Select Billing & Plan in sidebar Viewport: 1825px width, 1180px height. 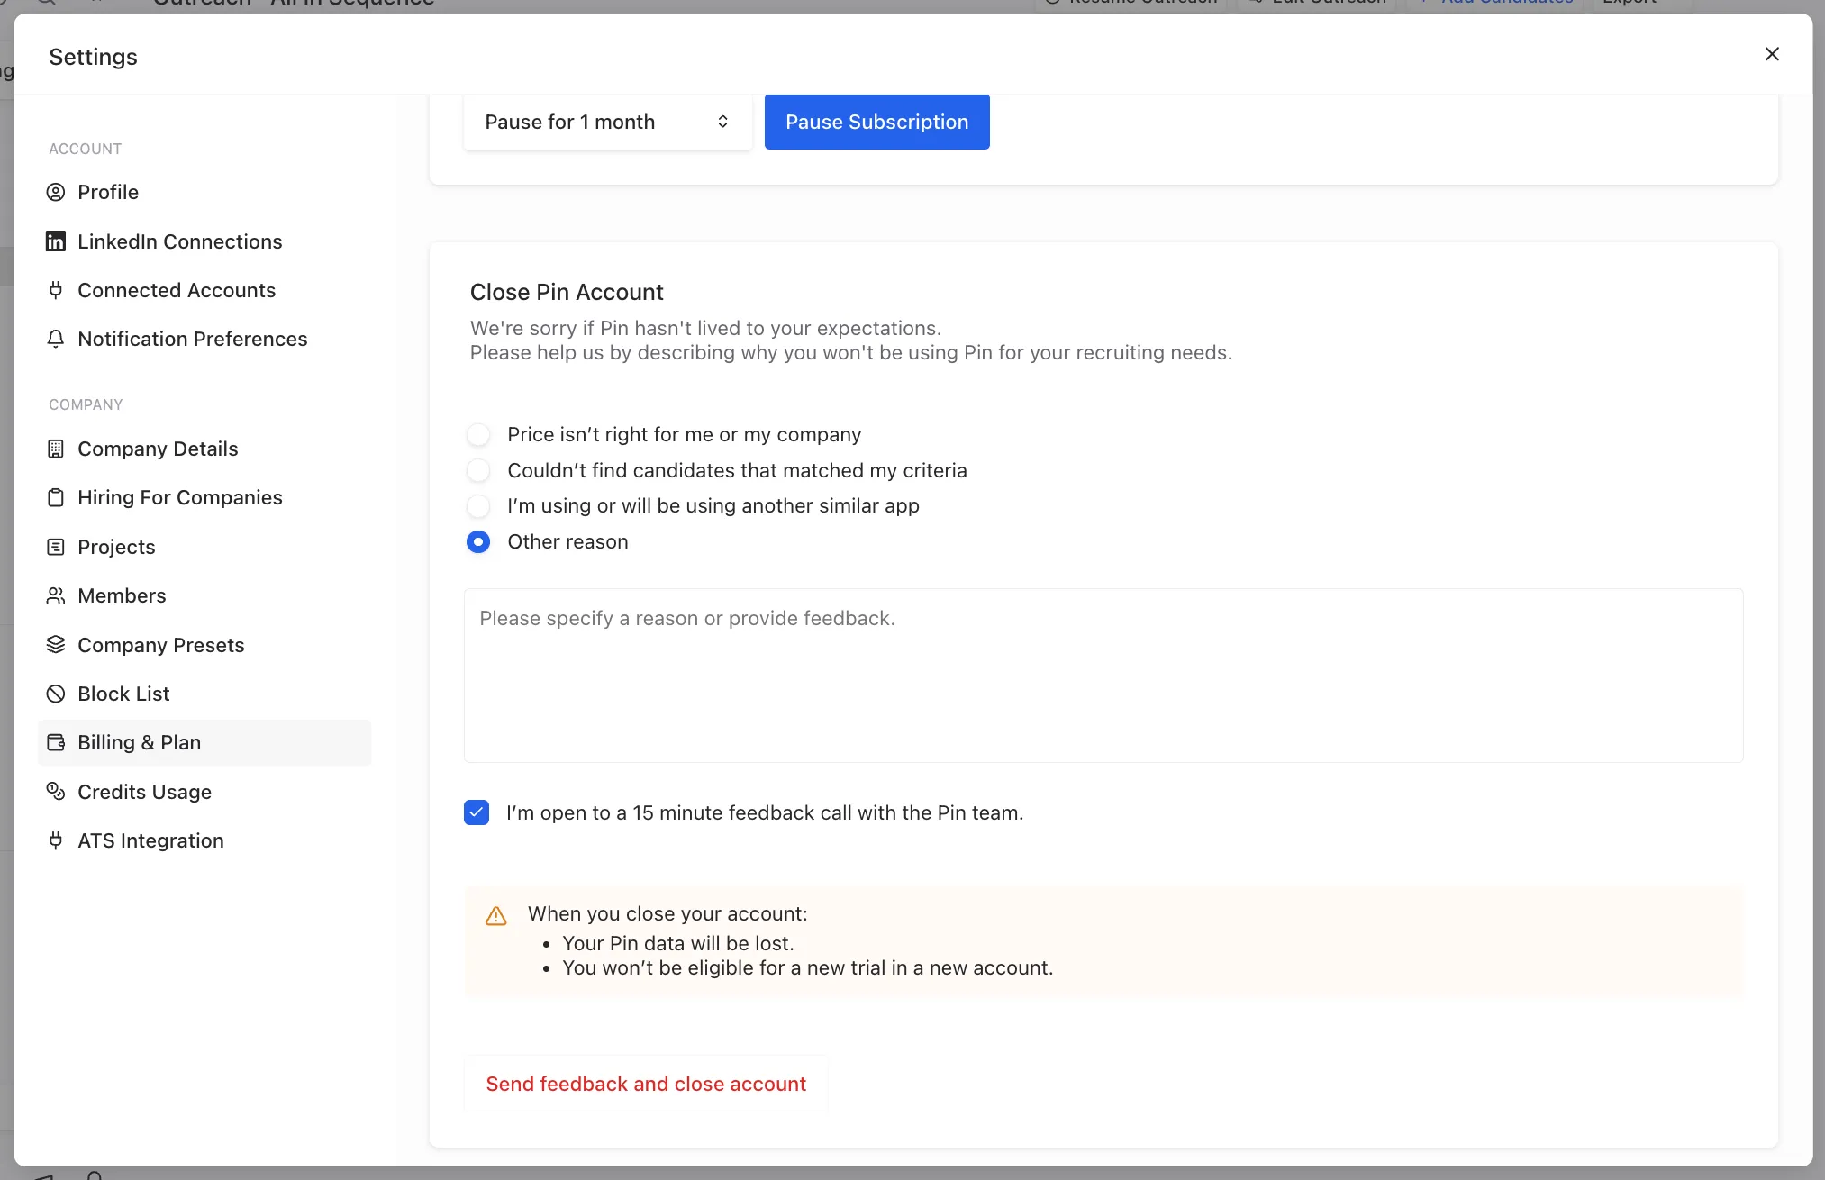204,742
